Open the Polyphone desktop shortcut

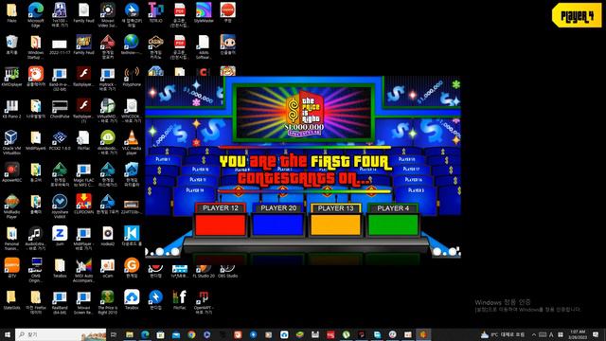(x=132, y=77)
